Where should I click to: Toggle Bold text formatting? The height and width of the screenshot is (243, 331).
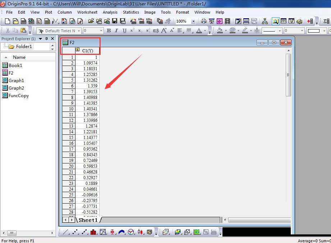109,31
